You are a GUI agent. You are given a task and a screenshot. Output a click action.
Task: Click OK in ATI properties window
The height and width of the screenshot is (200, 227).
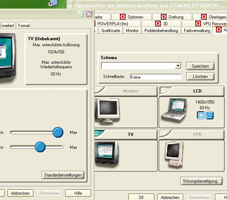(x=142, y=197)
